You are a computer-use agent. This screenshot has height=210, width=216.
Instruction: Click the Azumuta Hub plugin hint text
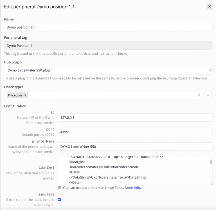pos(105,78)
